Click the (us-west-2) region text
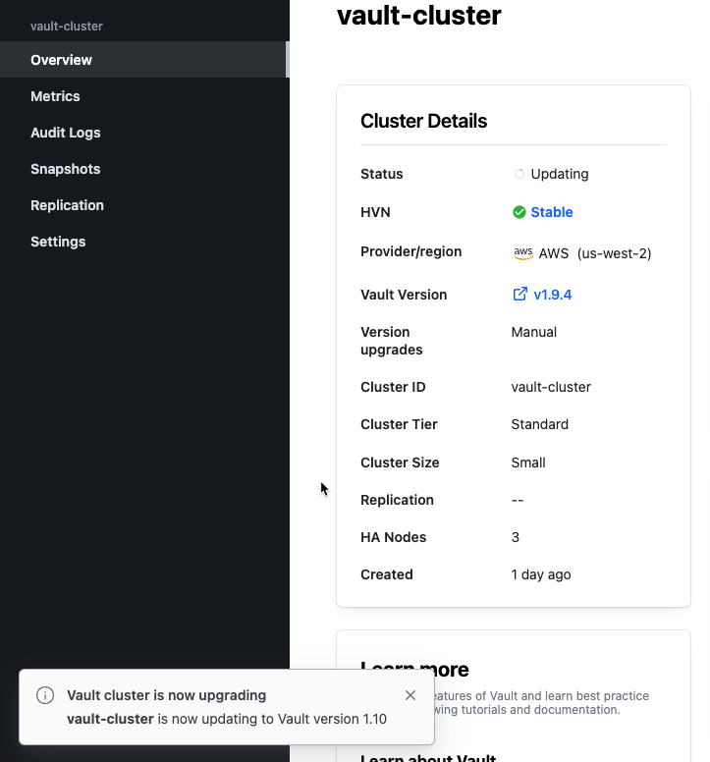The image size is (710, 762). pos(615,253)
